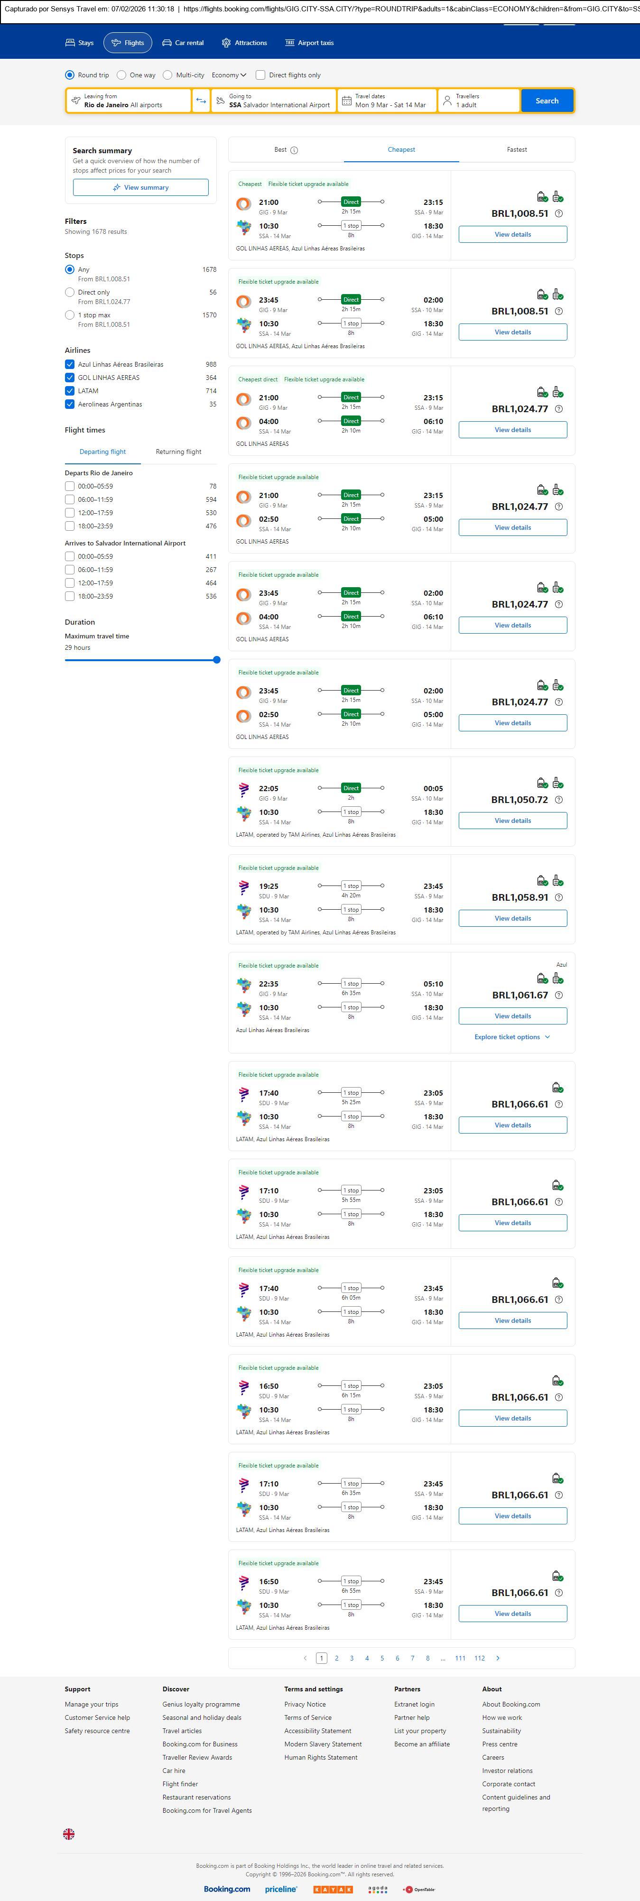Click the Maximum travel time slider handle
This screenshot has height=1901, width=640.
click(216, 660)
